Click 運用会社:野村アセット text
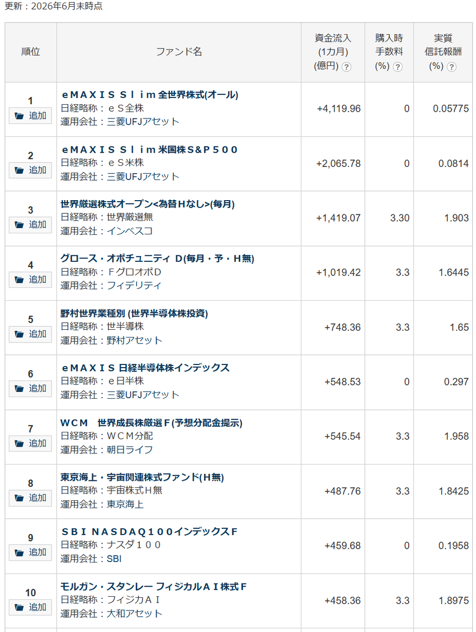 click(112, 340)
